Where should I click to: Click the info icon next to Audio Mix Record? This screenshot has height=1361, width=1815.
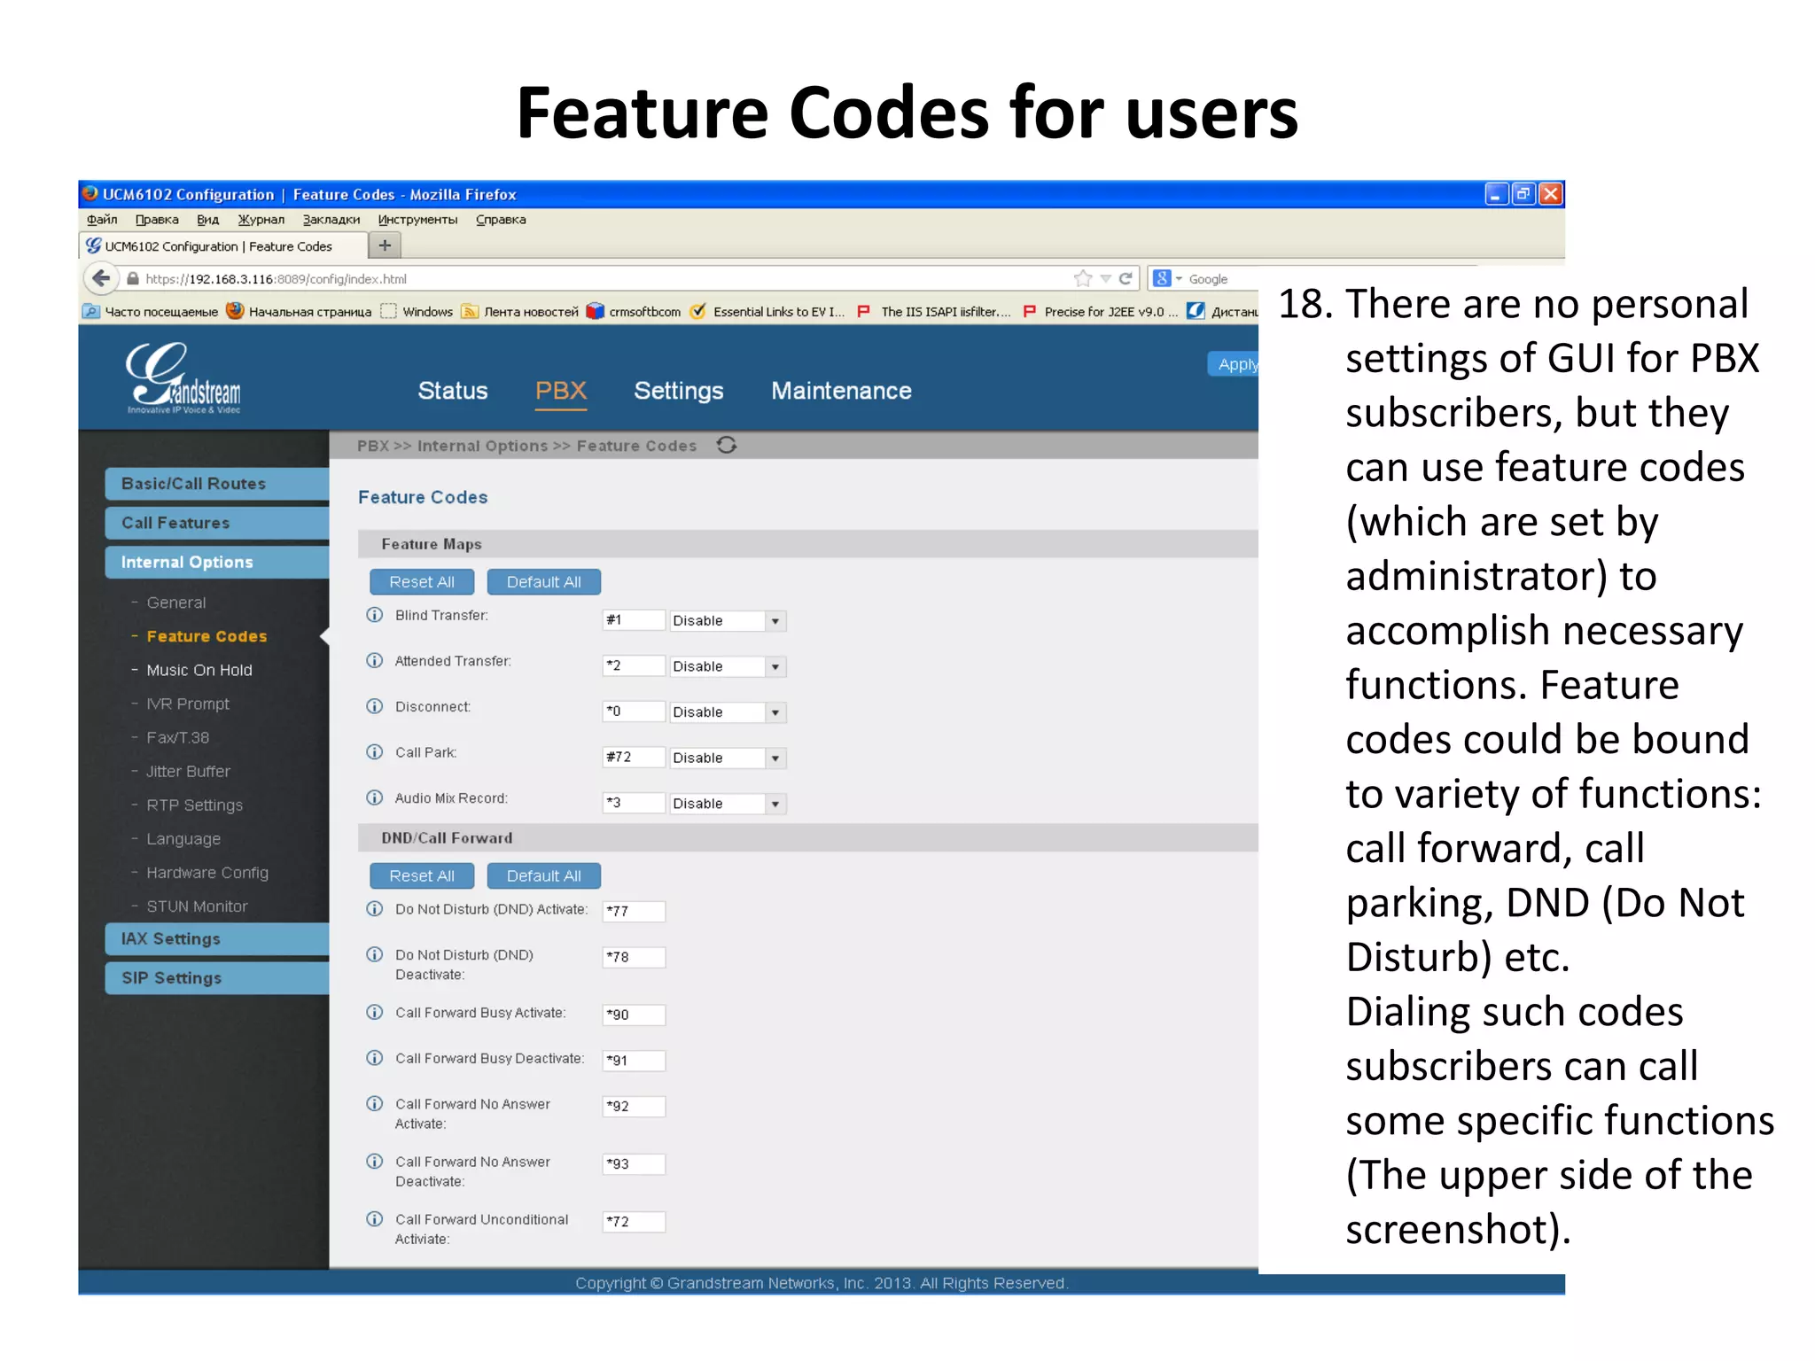375,797
